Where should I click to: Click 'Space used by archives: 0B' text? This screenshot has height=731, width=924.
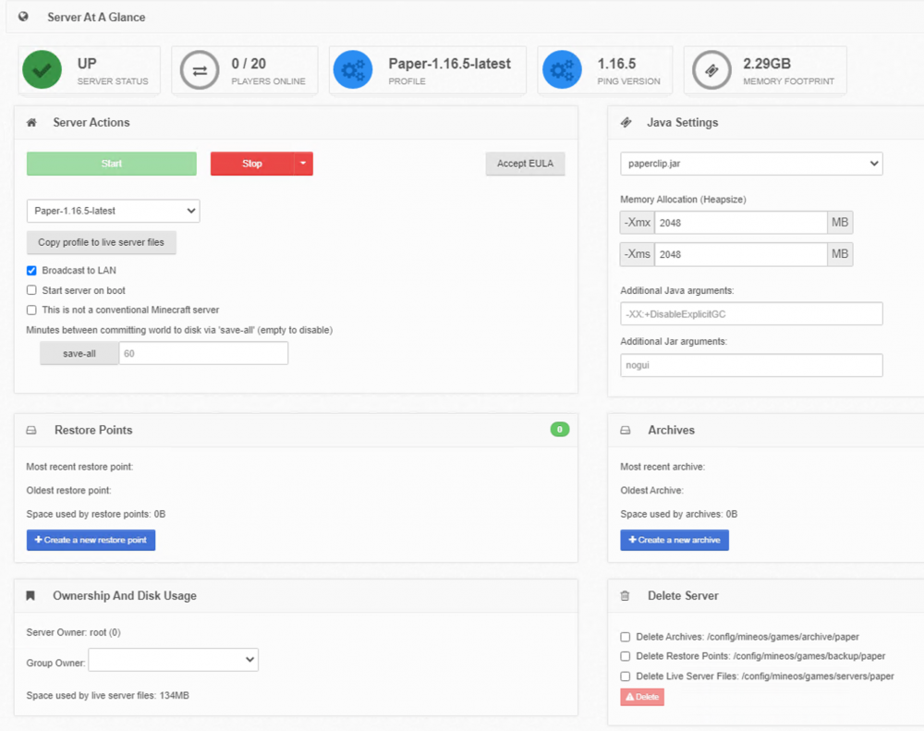point(679,514)
